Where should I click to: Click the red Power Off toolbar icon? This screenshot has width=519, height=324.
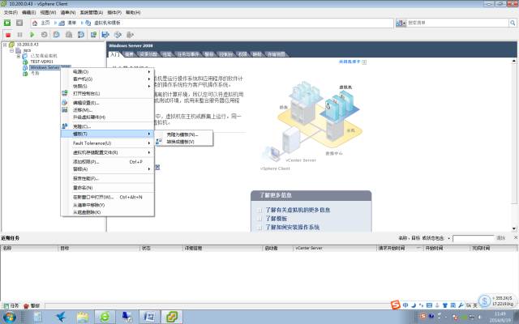pos(8,34)
